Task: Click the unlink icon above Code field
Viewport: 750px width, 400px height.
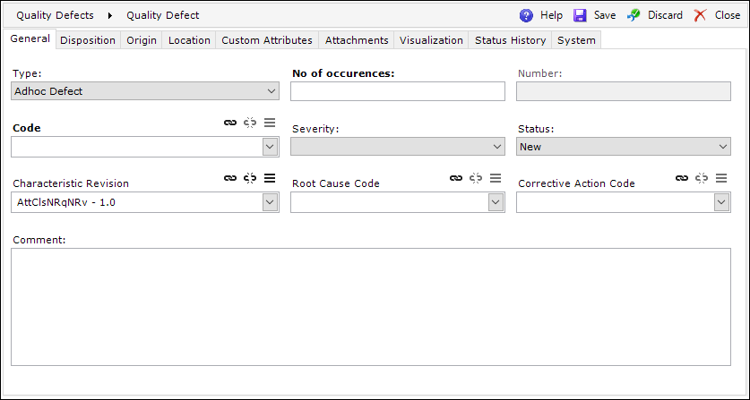Action: (x=250, y=123)
